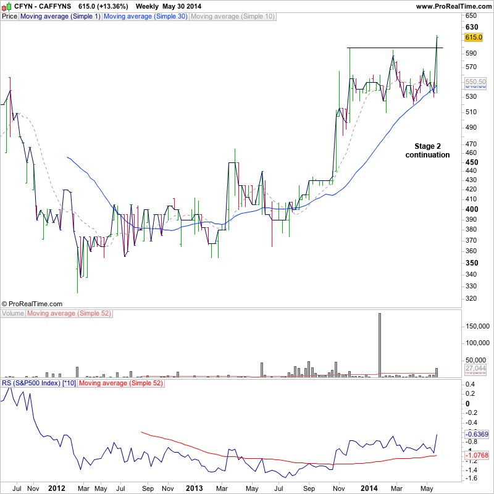Select the RS panel's Moving average (Simple 52) label

pyautogui.click(x=121, y=383)
